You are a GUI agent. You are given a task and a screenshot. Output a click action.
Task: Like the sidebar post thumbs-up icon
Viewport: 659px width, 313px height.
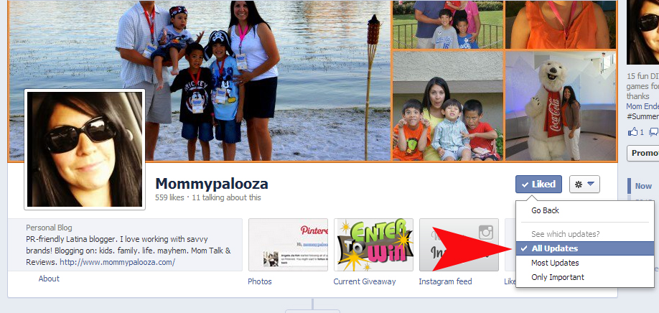pos(633,132)
